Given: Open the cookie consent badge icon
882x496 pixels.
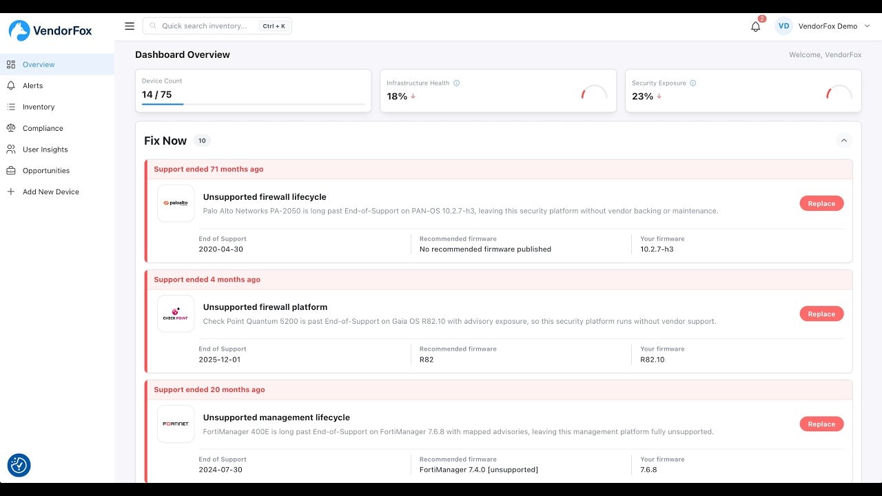Looking at the screenshot, I should 19,466.
